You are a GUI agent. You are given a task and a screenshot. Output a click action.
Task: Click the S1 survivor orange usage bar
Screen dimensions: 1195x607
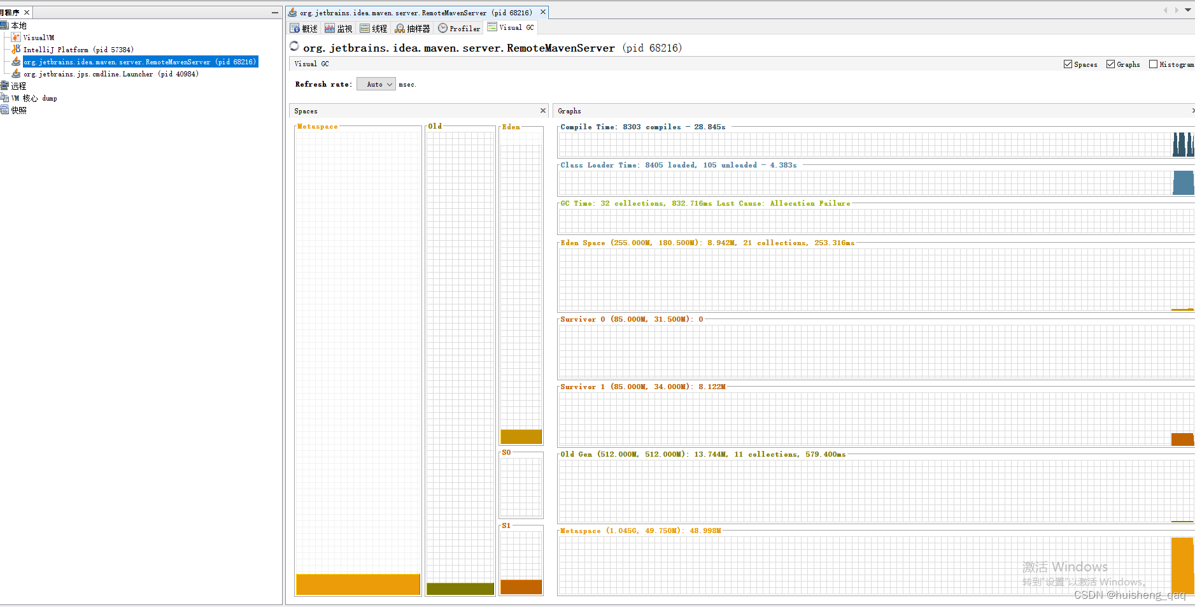pos(521,587)
